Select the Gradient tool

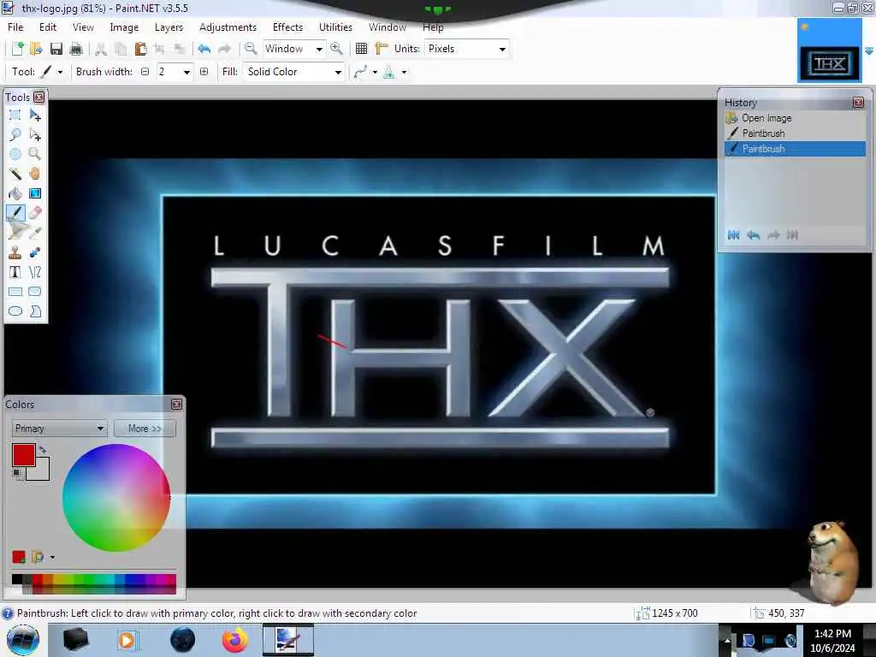[x=34, y=193]
